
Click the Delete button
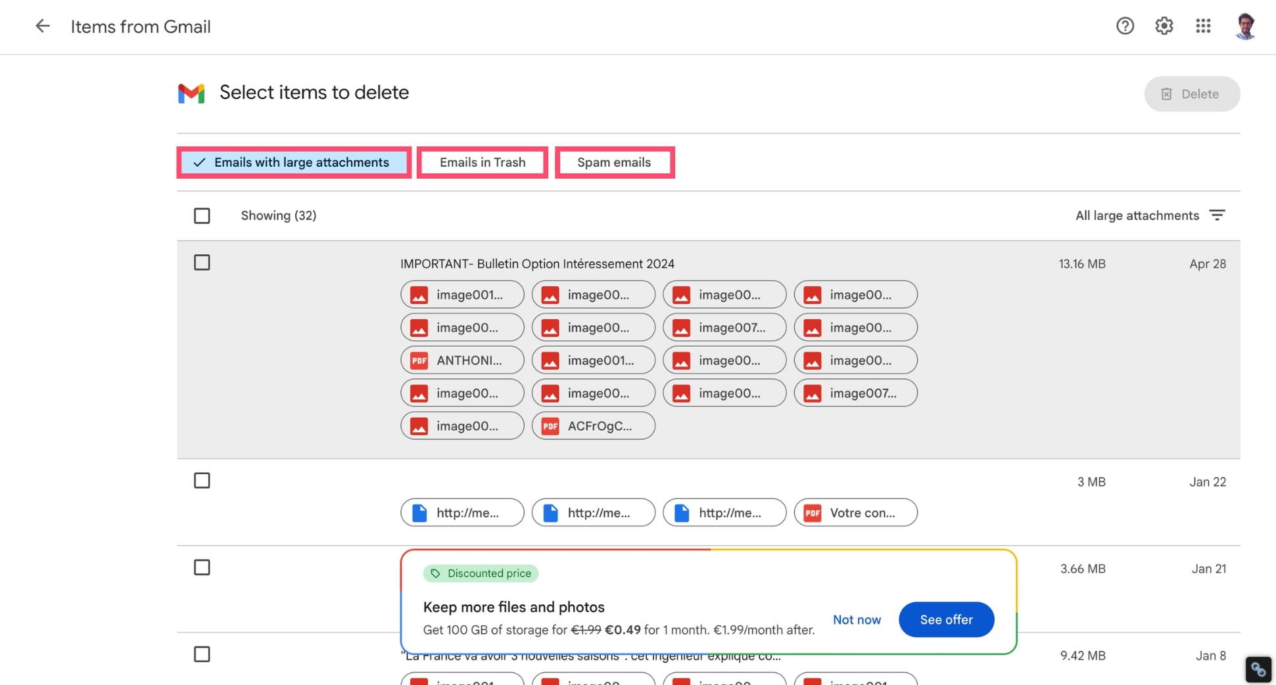[x=1191, y=94]
